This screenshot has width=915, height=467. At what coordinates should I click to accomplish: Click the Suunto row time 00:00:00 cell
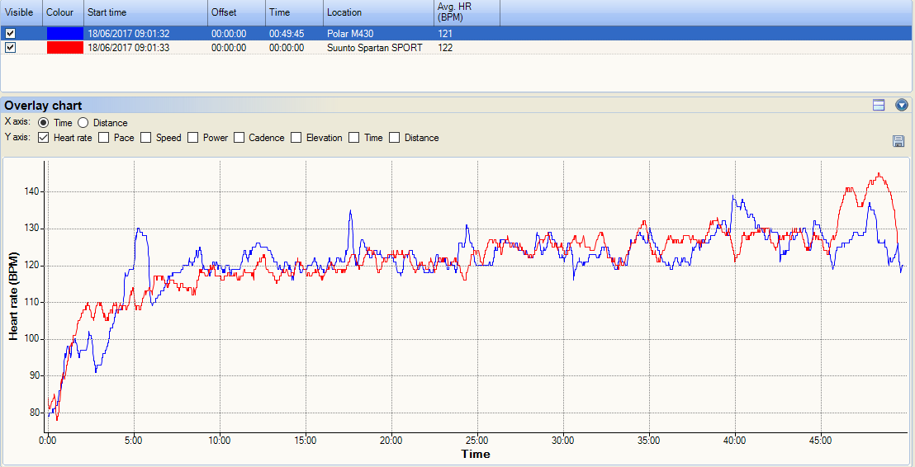tap(287, 47)
